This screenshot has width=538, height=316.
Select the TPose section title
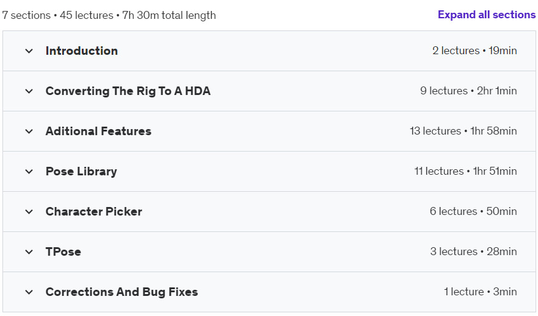[x=63, y=251]
